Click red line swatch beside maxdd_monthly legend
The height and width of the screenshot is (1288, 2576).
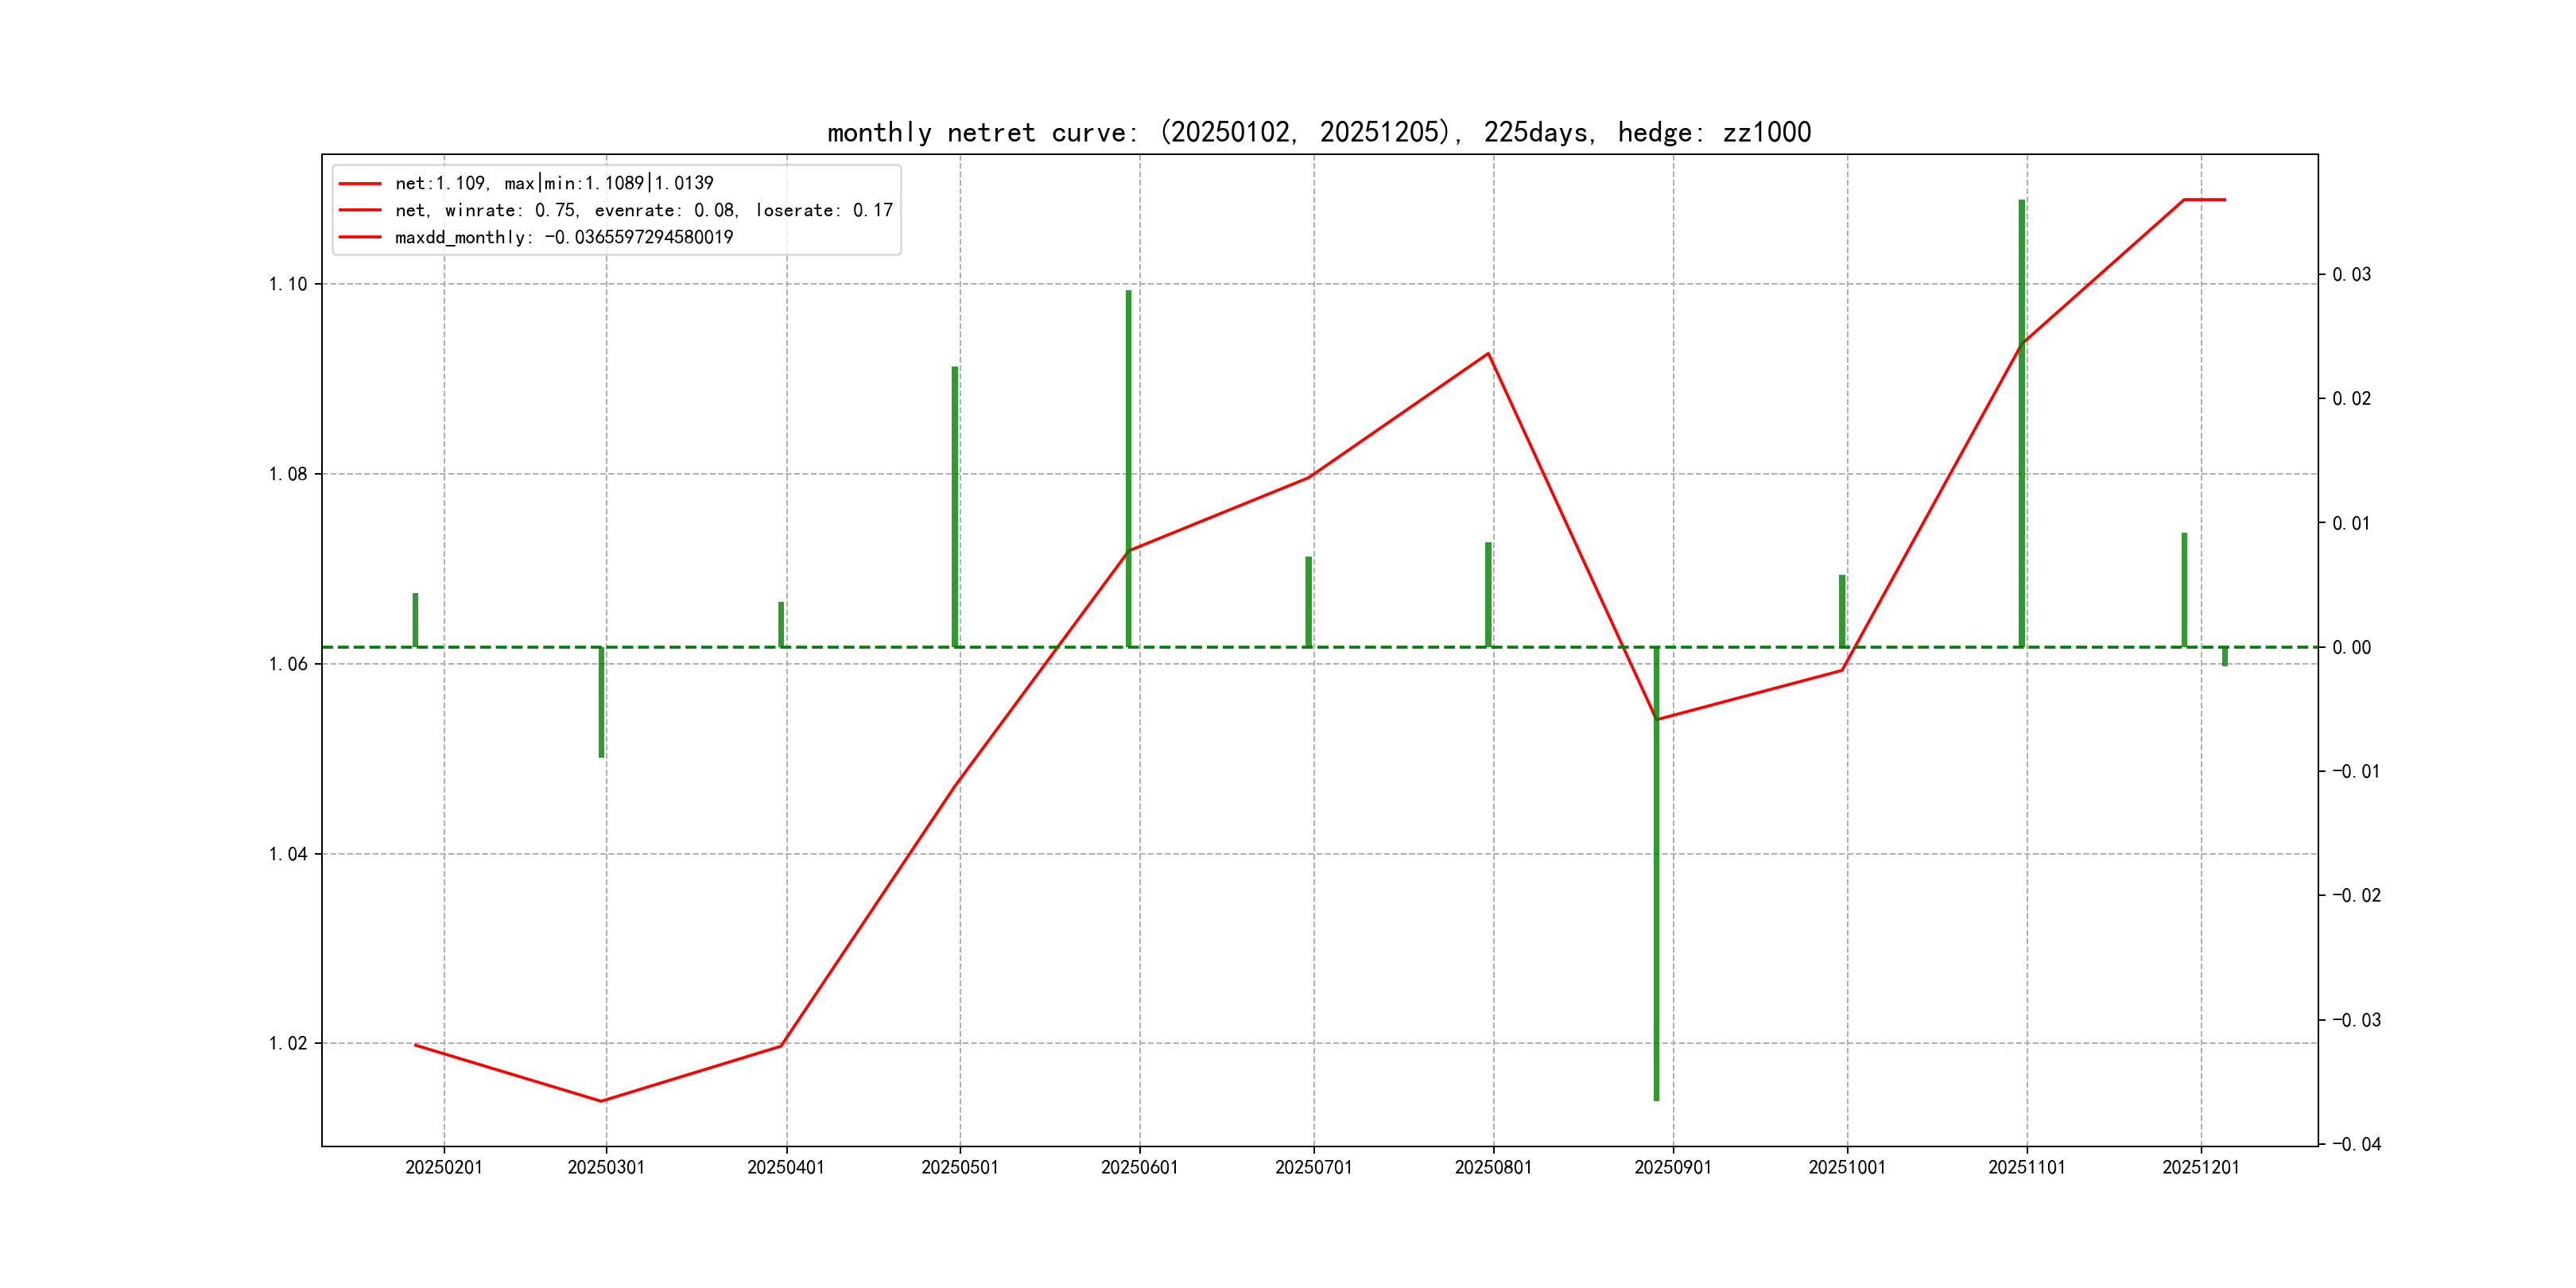coord(360,237)
